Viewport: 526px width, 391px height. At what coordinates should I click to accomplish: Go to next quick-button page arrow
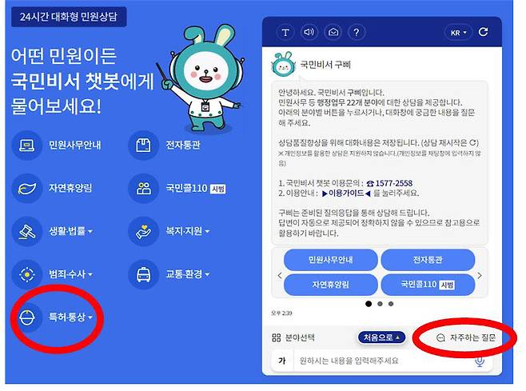pyautogui.click(x=480, y=276)
